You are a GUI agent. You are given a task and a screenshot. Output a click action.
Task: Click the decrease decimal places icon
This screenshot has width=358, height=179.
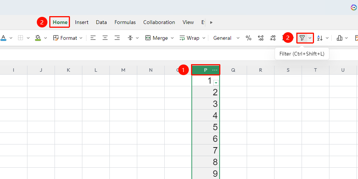click(261, 38)
